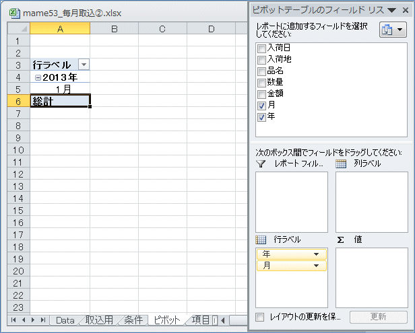The width and height of the screenshot is (415, 333).
Task: Switch to the 項目 sheet tab
Action: (x=201, y=320)
